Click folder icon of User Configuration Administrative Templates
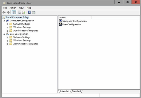 (11, 44)
